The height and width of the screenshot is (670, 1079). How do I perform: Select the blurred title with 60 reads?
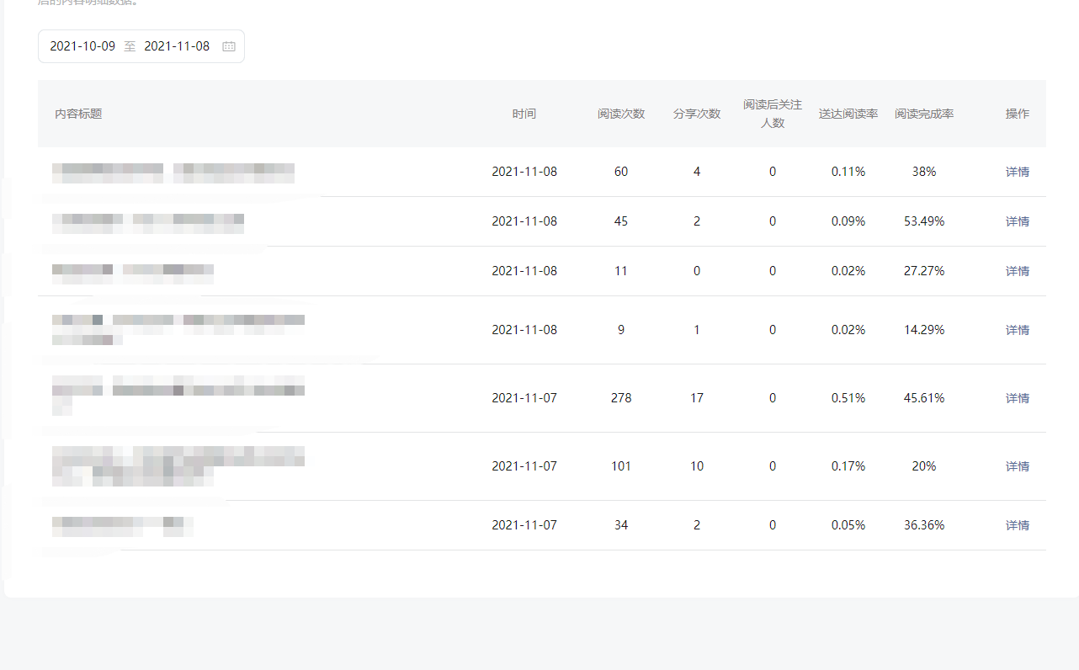[x=173, y=173]
